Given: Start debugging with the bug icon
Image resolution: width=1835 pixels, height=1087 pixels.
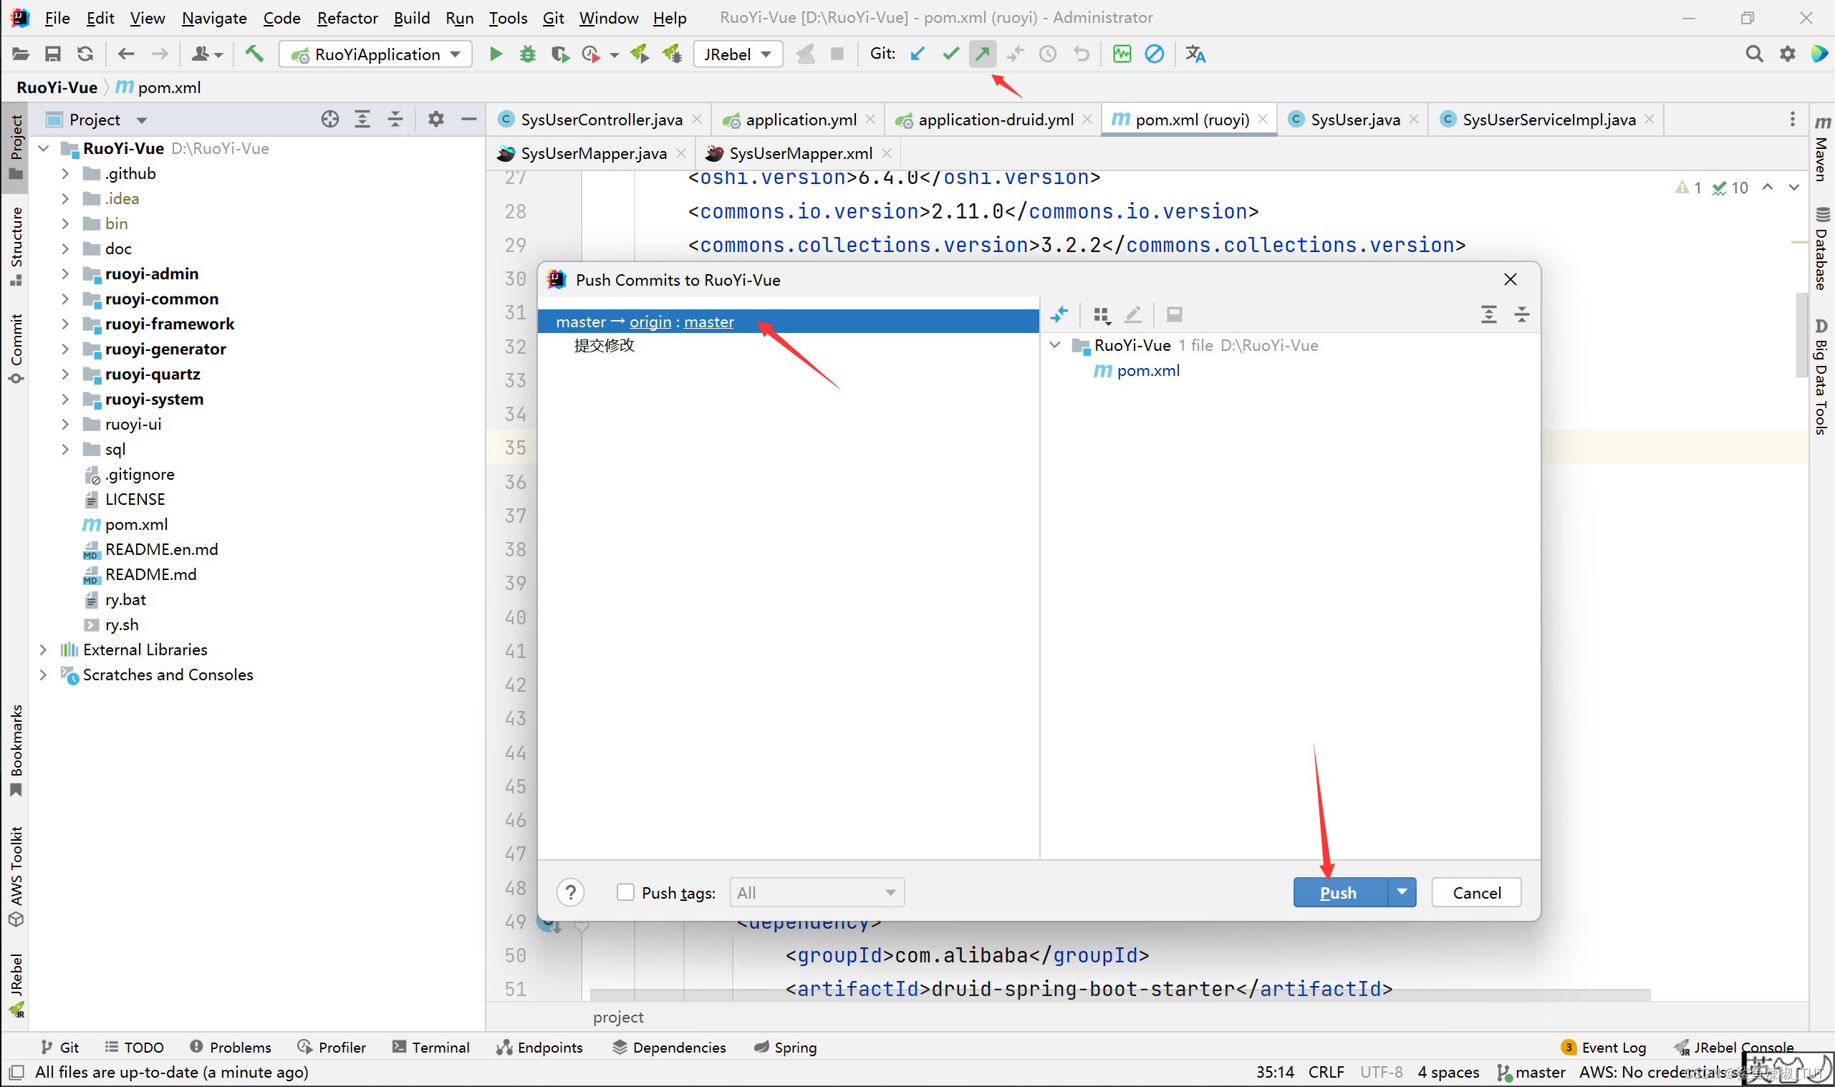Looking at the screenshot, I should (527, 54).
